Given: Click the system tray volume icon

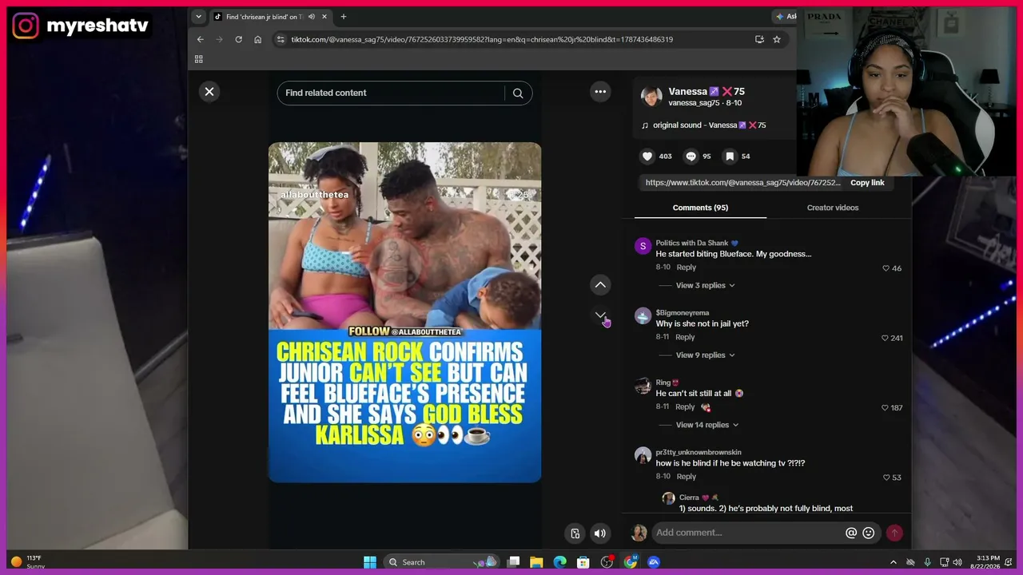Looking at the screenshot, I should tap(958, 562).
